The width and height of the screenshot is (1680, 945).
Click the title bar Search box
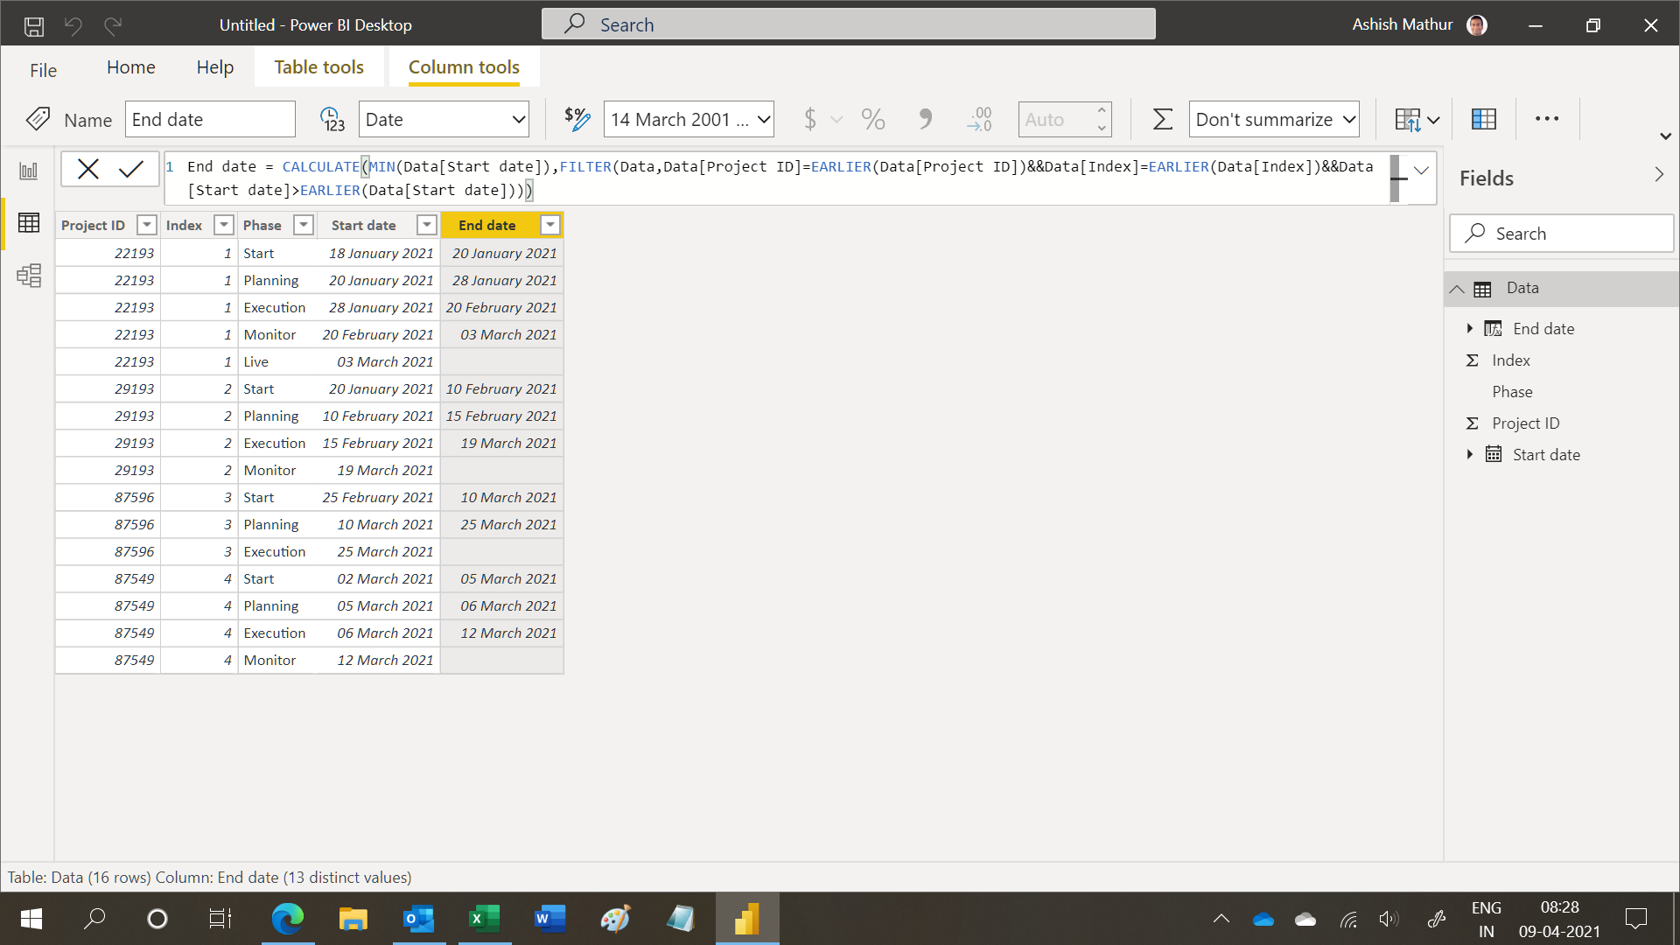(x=848, y=24)
